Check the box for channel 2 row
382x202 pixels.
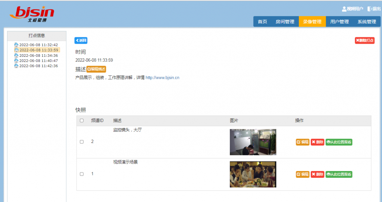click(x=82, y=142)
